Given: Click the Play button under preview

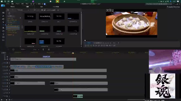Looking at the screenshot, I should [86, 45].
